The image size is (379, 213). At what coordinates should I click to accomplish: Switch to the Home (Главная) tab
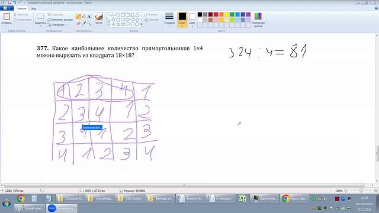[x=21, y=8]
